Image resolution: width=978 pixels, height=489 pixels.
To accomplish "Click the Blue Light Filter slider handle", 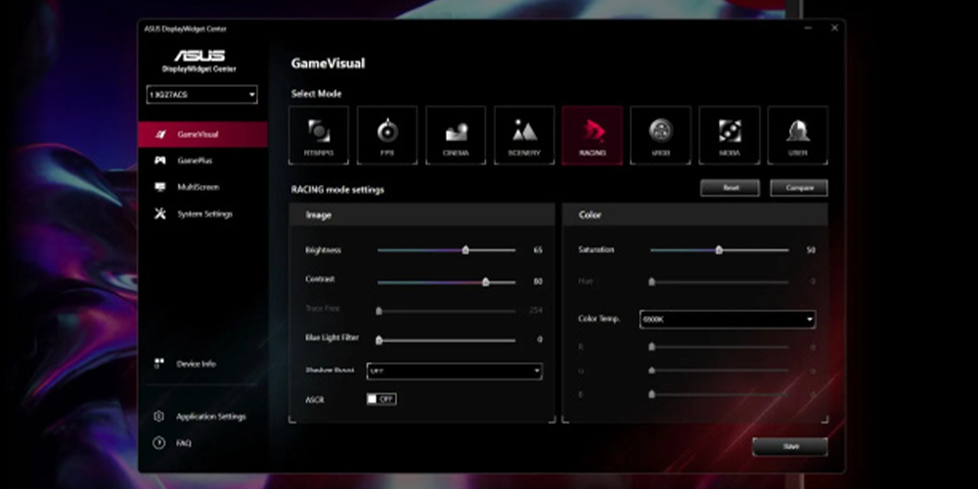I will click(378, 340).
